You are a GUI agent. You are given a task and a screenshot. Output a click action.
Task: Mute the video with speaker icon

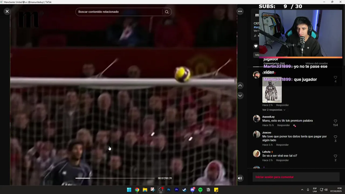(240, 178)
